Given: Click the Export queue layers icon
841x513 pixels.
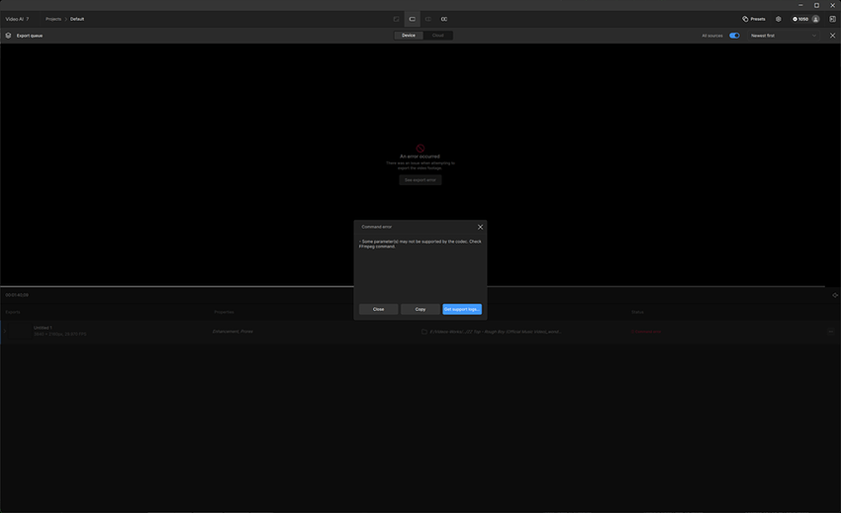Looking at the screenshot, I should pyautogui.click(x=9, y=36).
